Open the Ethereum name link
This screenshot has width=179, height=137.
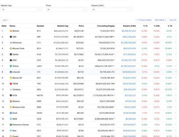coord(17,43)
